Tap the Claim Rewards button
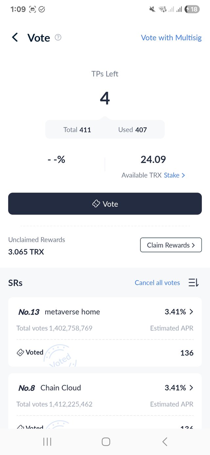The width and height of the screenshot is (210, 455). [171, 245]
